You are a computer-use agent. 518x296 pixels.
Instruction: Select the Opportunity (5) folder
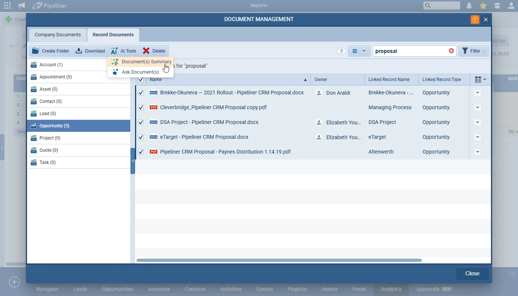pyautogui.click(x=78, y=126)
